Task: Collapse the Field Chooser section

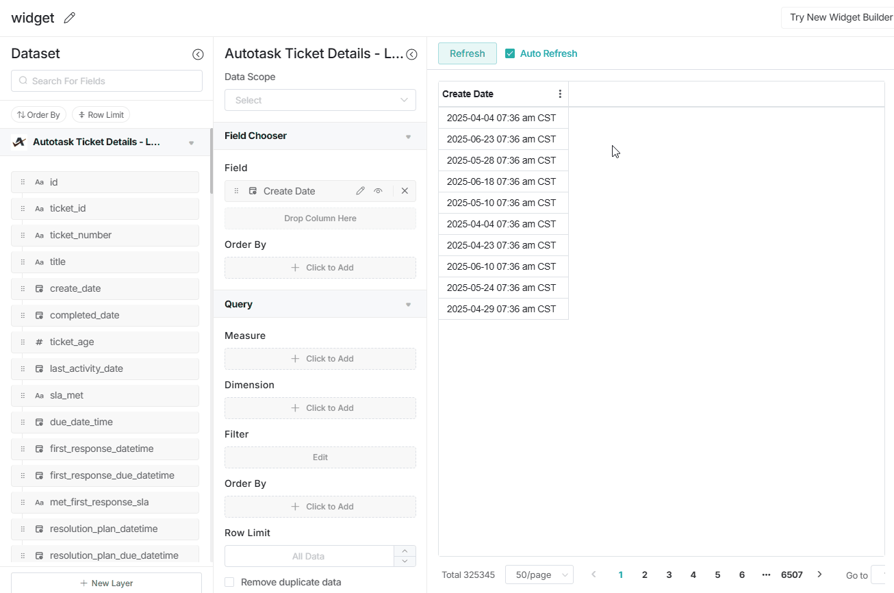Action: pyautogui.click(x=408, y=136)
